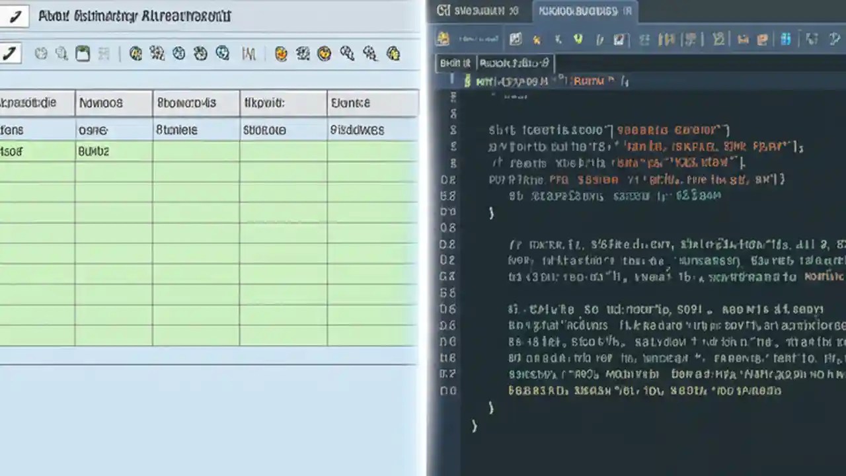This screenshot has height=476, width=846.
Task: Switch to the second dark editor tab
Action: pyautogui.click(x=584, y=11)
